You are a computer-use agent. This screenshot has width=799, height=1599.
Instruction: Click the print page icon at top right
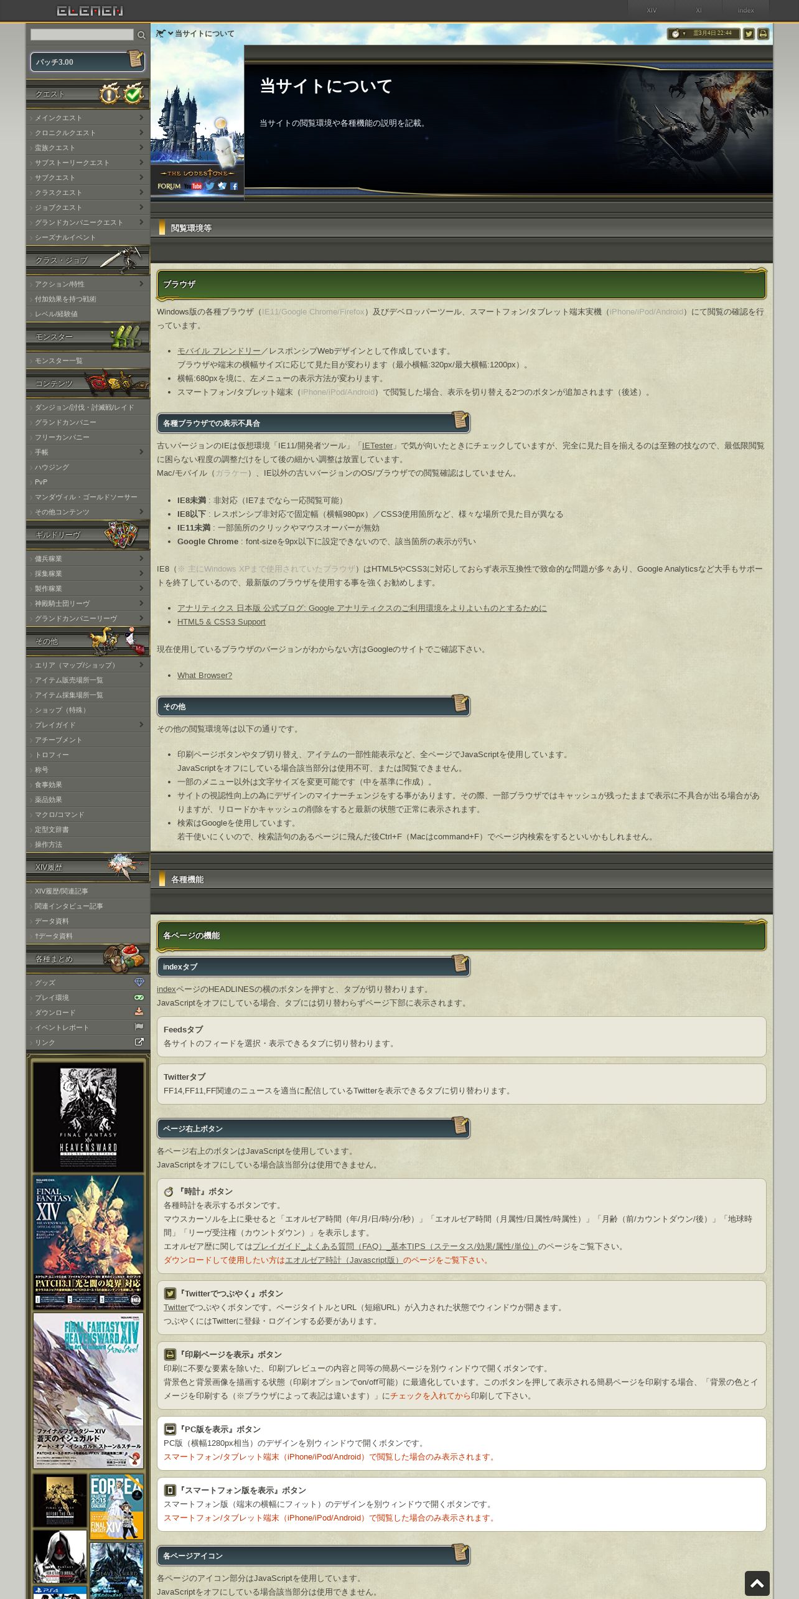pos(763,34)
